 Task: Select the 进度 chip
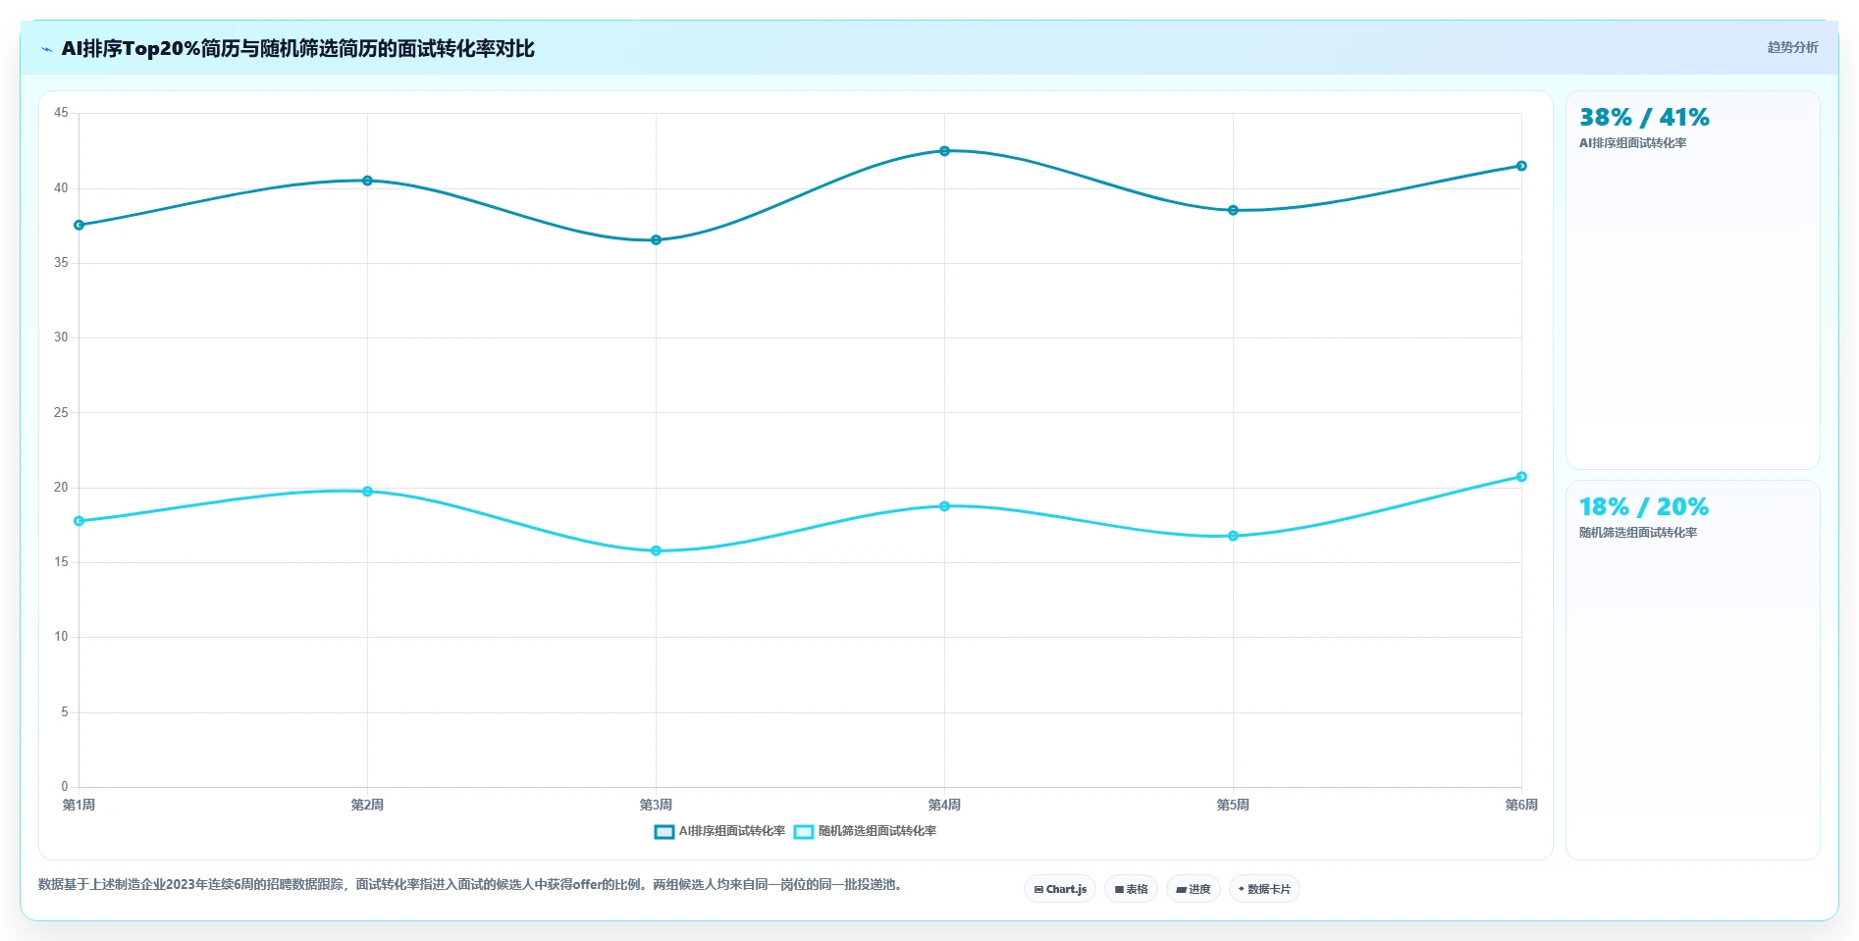1194,889
